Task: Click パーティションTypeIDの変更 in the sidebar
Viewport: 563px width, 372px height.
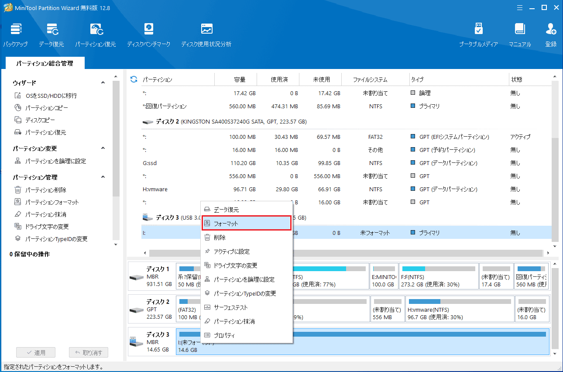Action: tap(51, 239)
